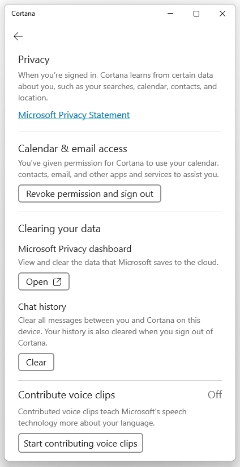Click the Contribute voice clips heading
The image size is (240, 467).
click(x=67, y=395)
